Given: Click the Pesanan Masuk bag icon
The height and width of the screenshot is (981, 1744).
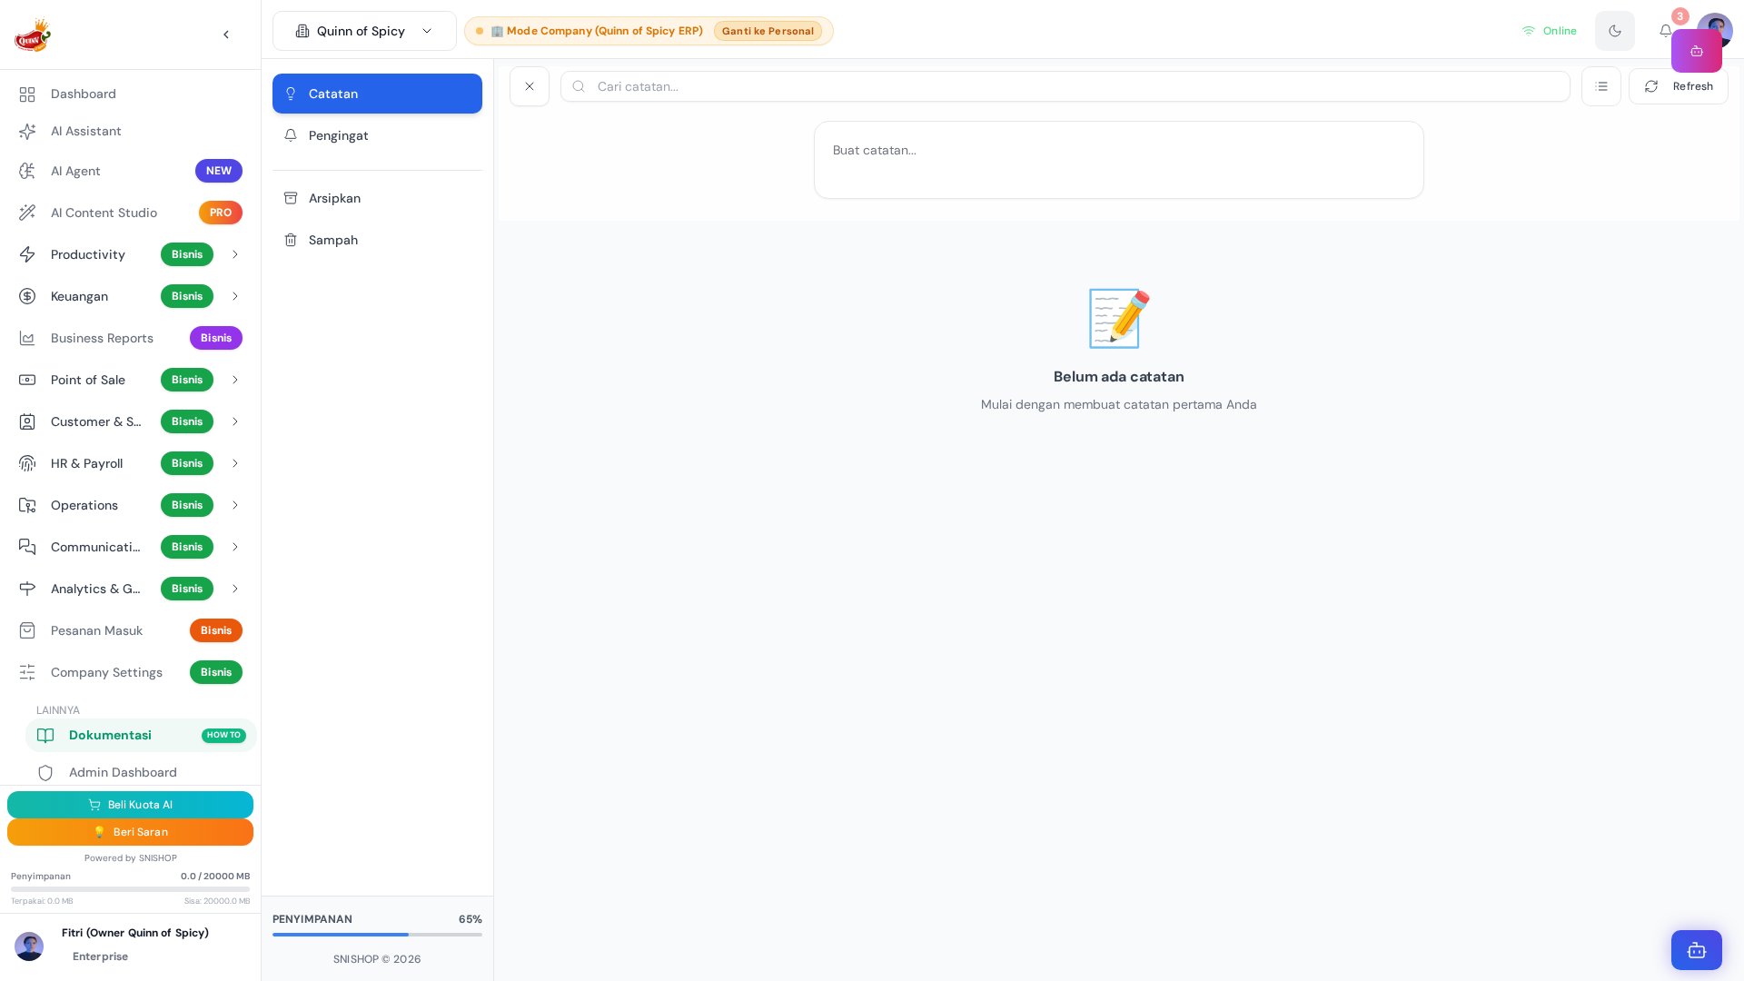Looking at the screenshot, I should [x=27, y=630].
